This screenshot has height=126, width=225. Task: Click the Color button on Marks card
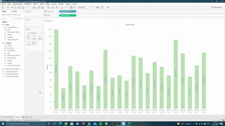(28, 37)
